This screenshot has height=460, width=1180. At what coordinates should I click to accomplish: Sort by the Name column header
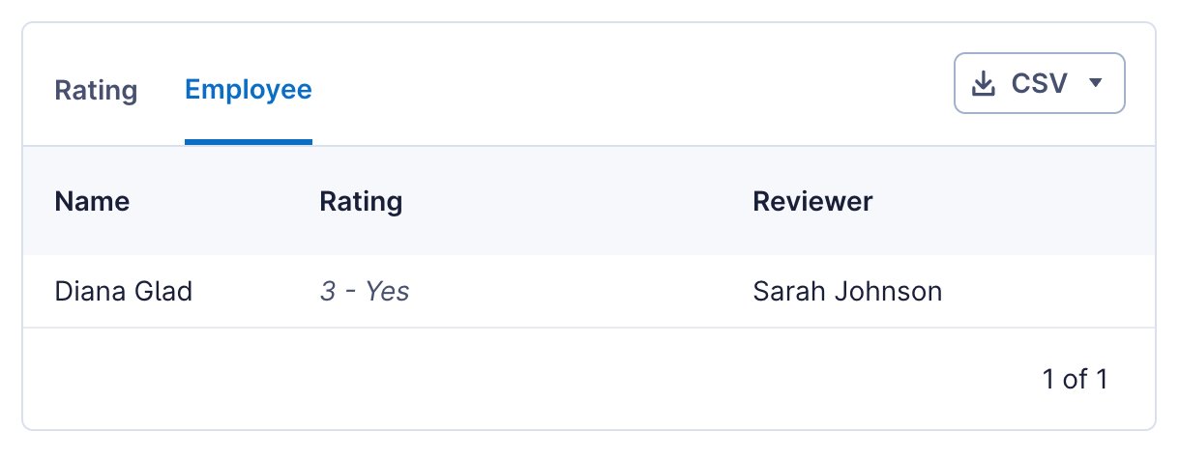point(92,201)
